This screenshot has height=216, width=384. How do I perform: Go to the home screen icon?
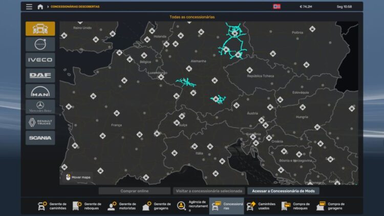40,7
